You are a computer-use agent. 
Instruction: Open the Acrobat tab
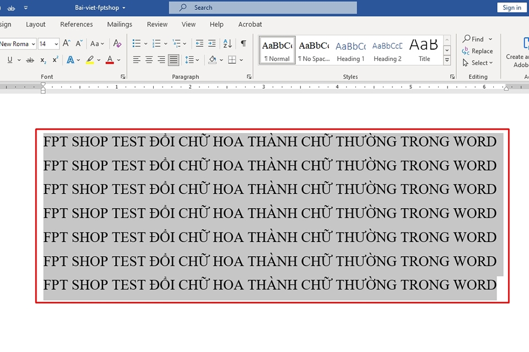click(x=250, y=24)
